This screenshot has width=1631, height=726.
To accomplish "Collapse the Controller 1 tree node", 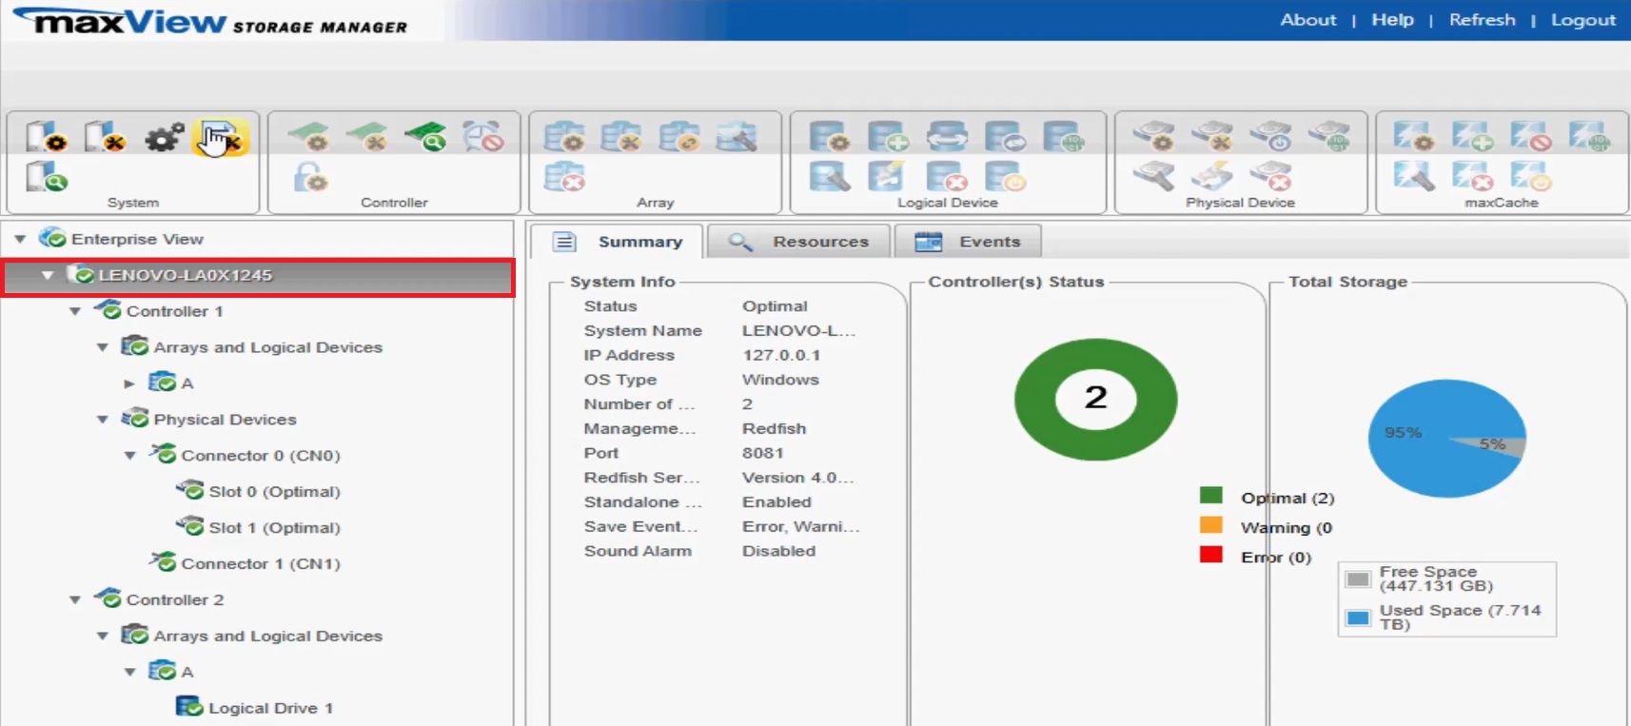I will (x=75, y=311).
